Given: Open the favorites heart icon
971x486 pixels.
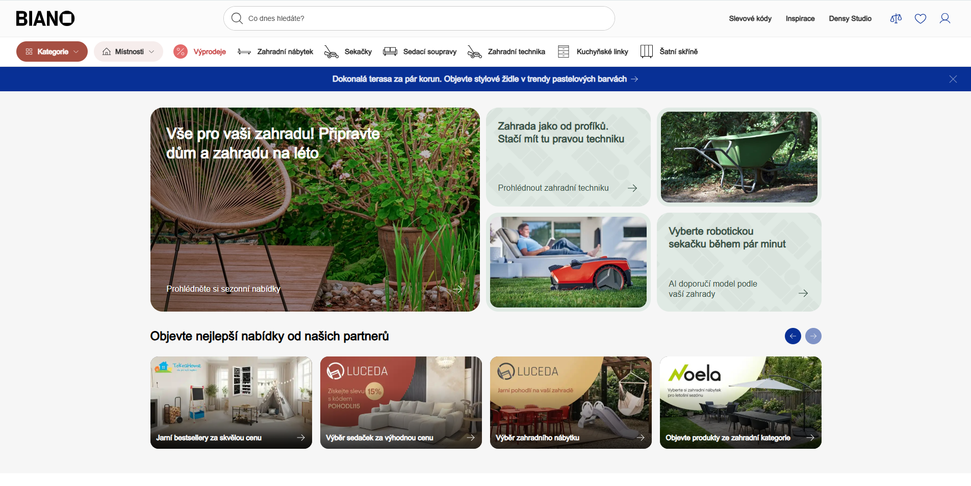Looking at the screenshot, I should (920, 19).
